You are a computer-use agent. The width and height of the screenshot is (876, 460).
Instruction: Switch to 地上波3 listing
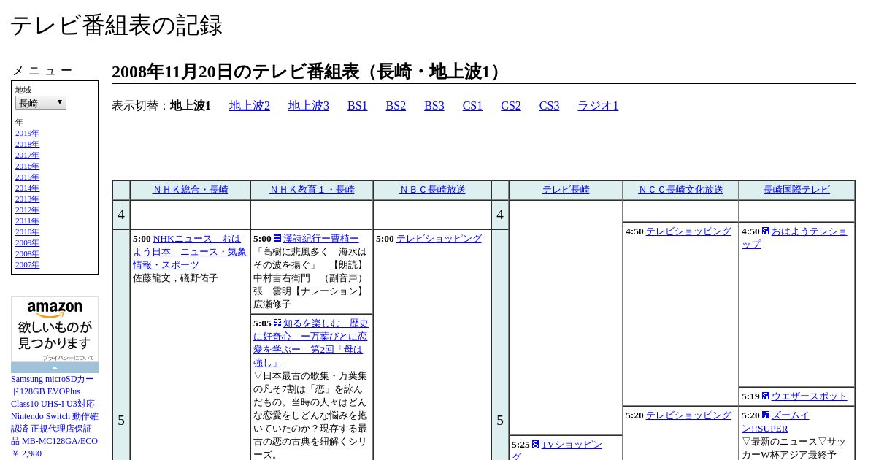pyautogui.click(x=309, y=106)
